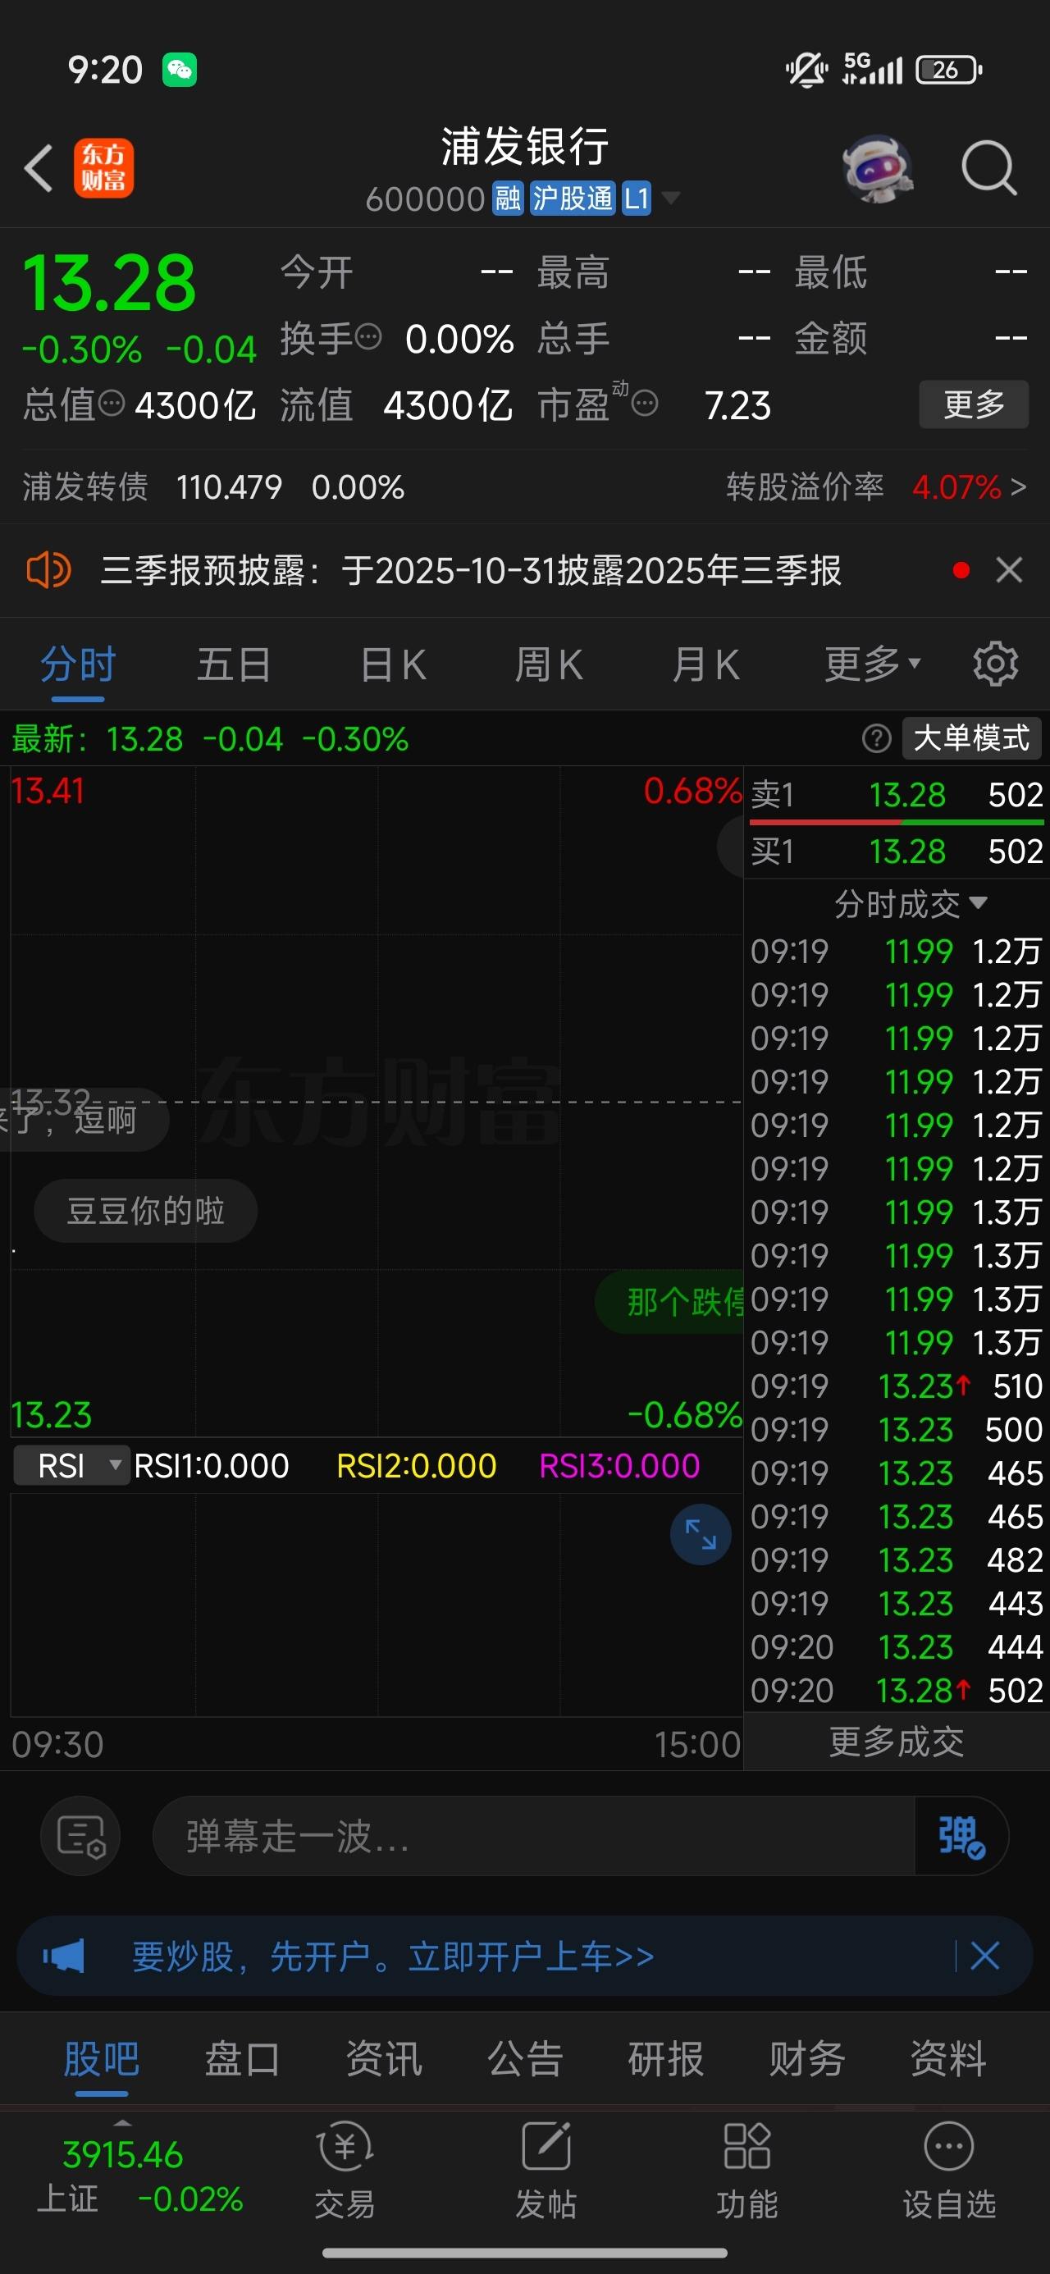Screen dimensions: 1050x2274
Task: Tap the speaker announcement icon
Action: pos(48,569)
